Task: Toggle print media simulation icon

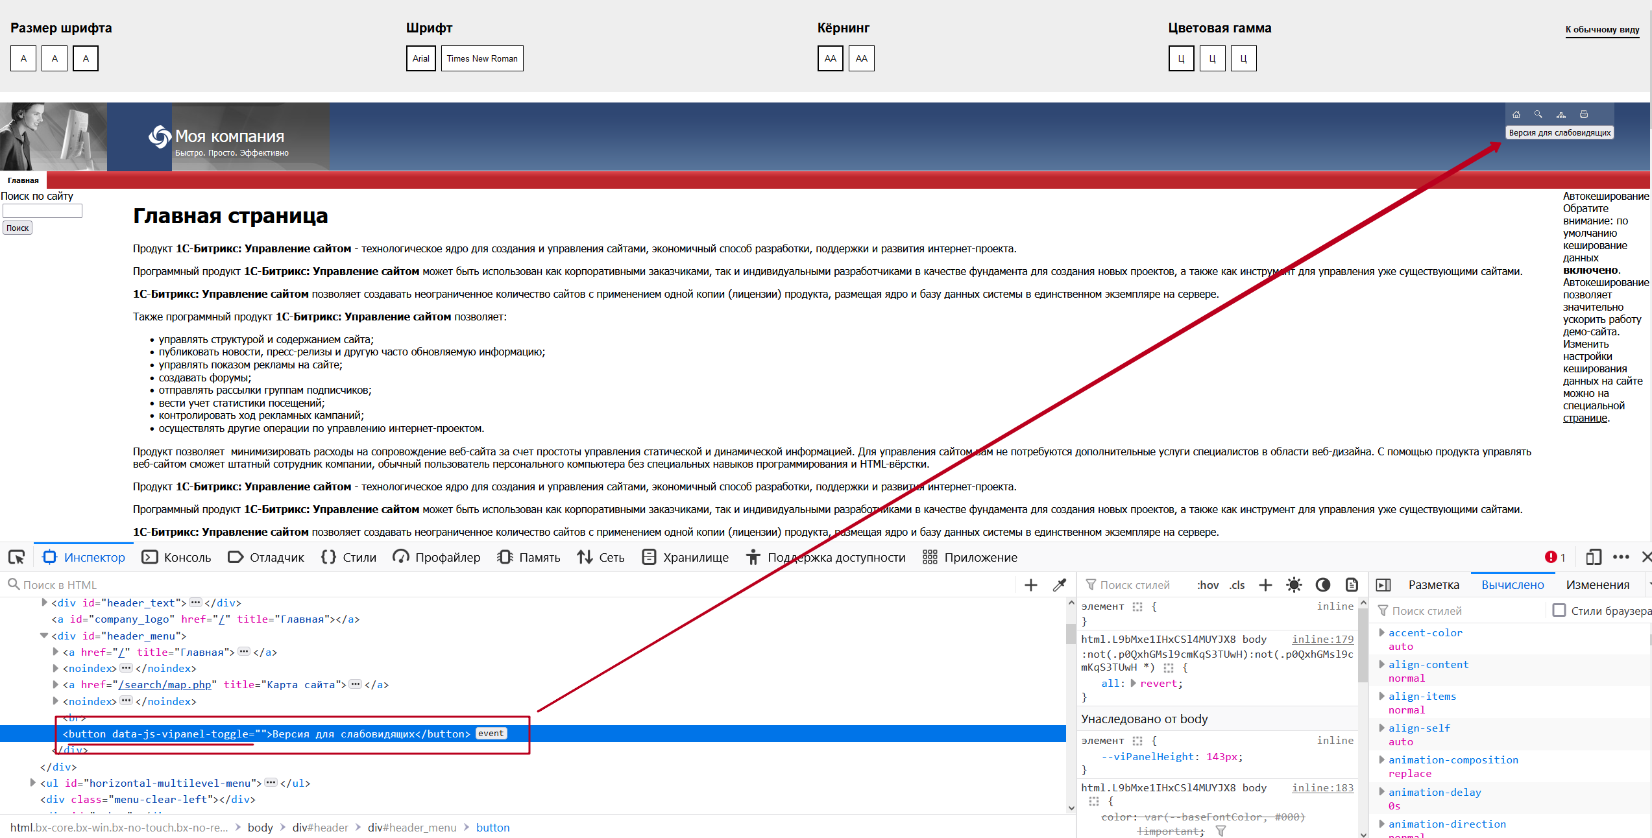Action: point(1352,585)
